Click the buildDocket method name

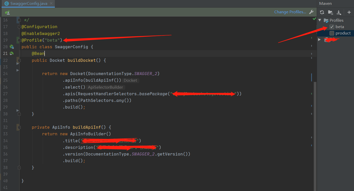82,60
